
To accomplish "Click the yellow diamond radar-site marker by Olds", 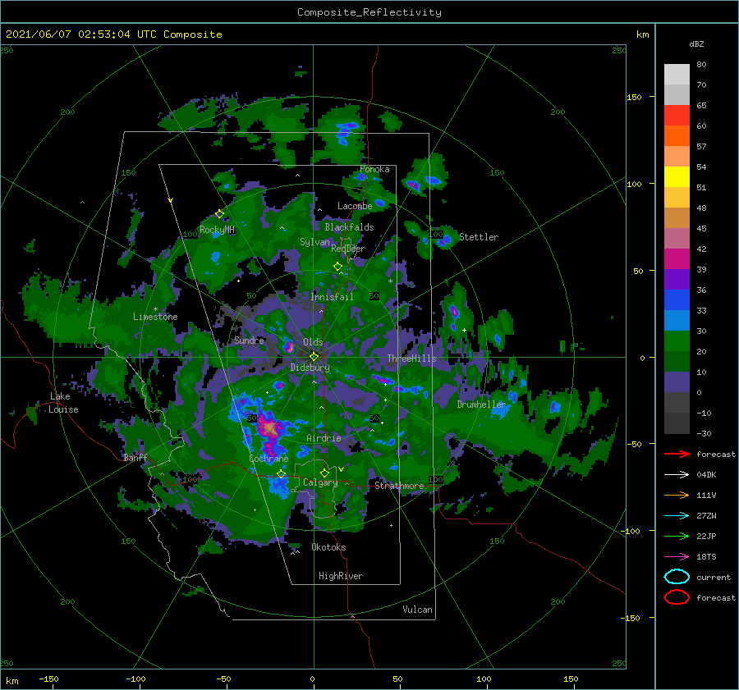I will tap(314, 357).
